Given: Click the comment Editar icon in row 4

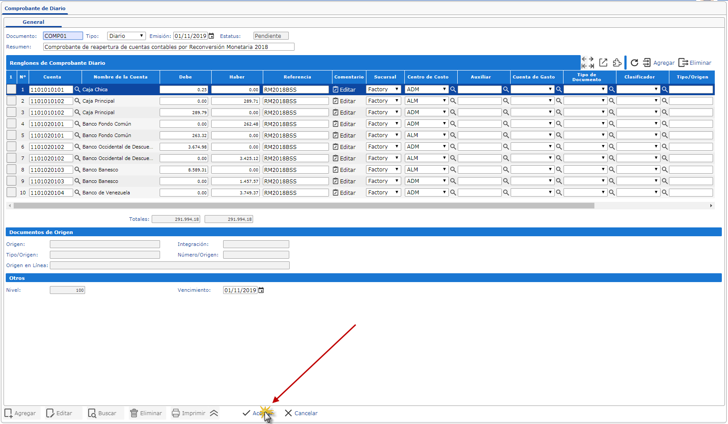Looking at the screenshot, I should tap(336, 124).
